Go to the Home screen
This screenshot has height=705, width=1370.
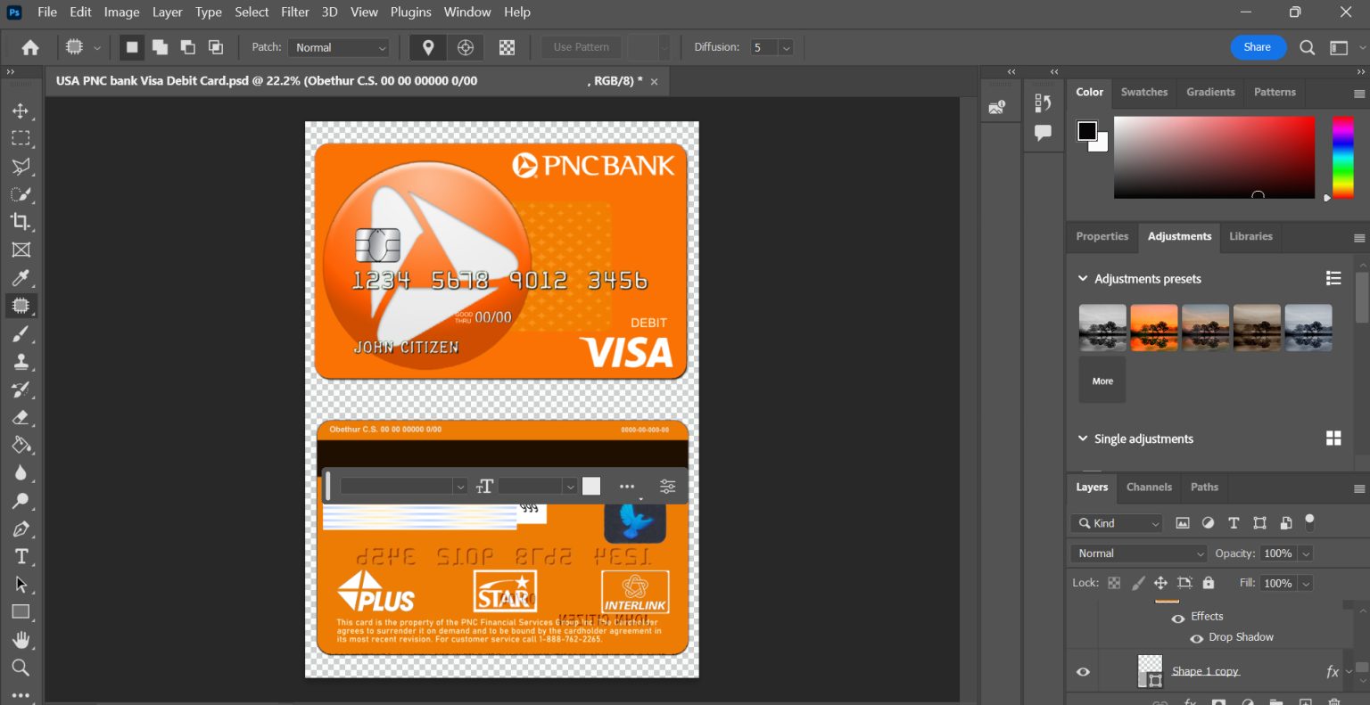coord(30,47)
